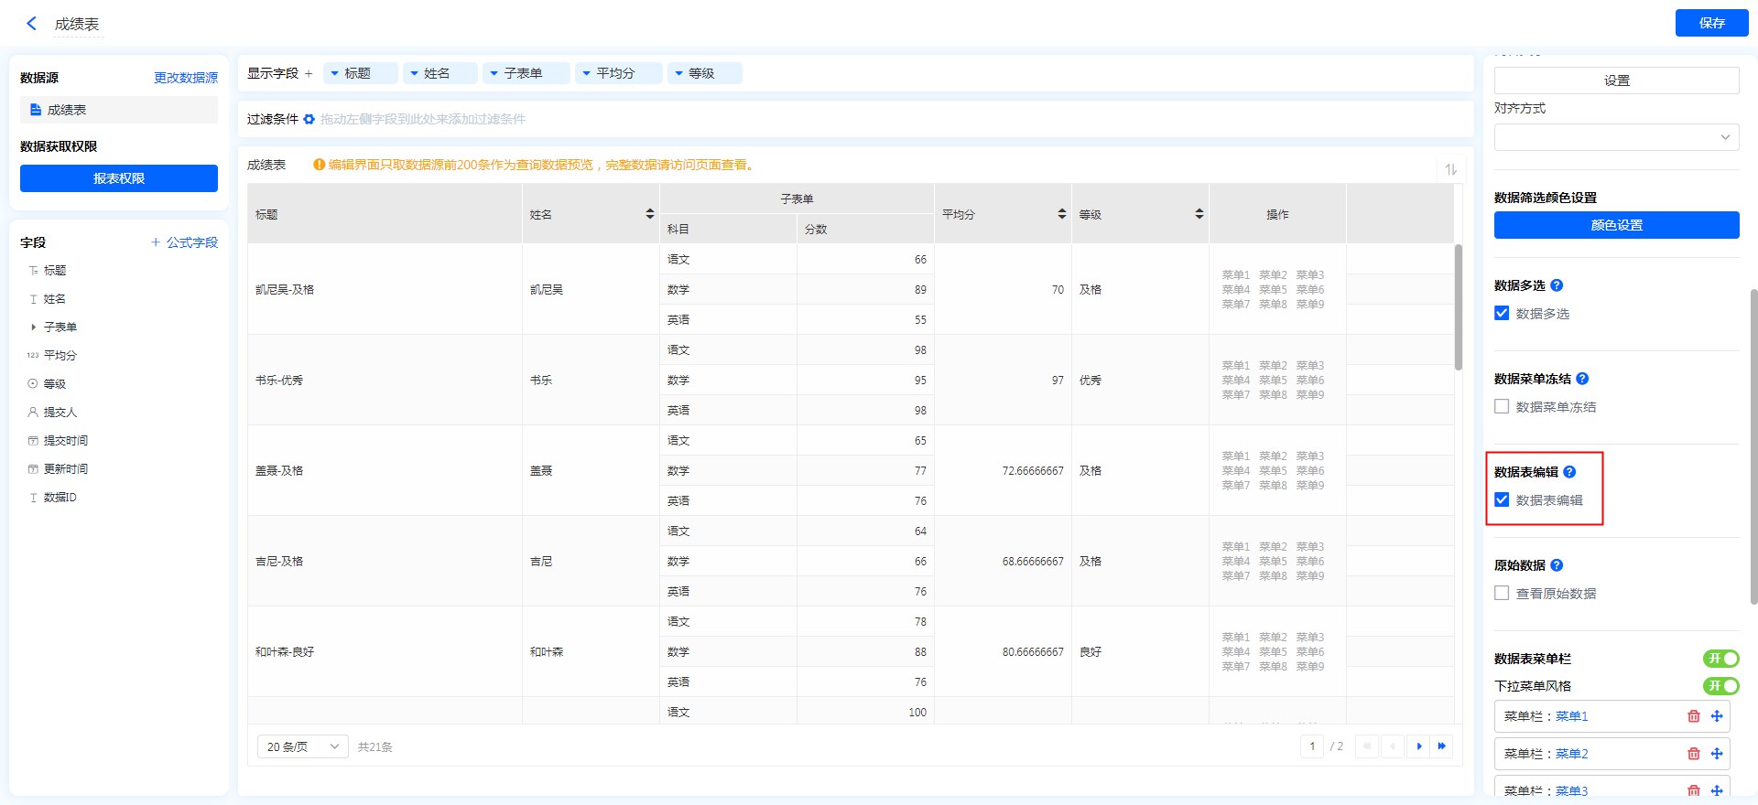The image size is (1758, 805).
Task: Check the 查看原始数据 option
Action: (x=1502, y=594)
